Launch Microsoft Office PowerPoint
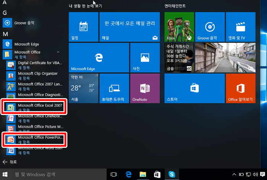 coord(35,139)
